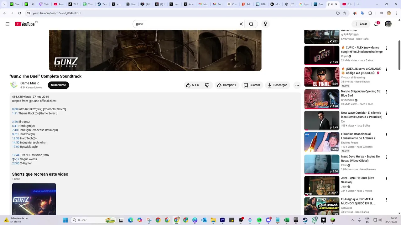401x225 pixels.
Task: Open options for El Juego que PROMETÍA
Action: 387,200
